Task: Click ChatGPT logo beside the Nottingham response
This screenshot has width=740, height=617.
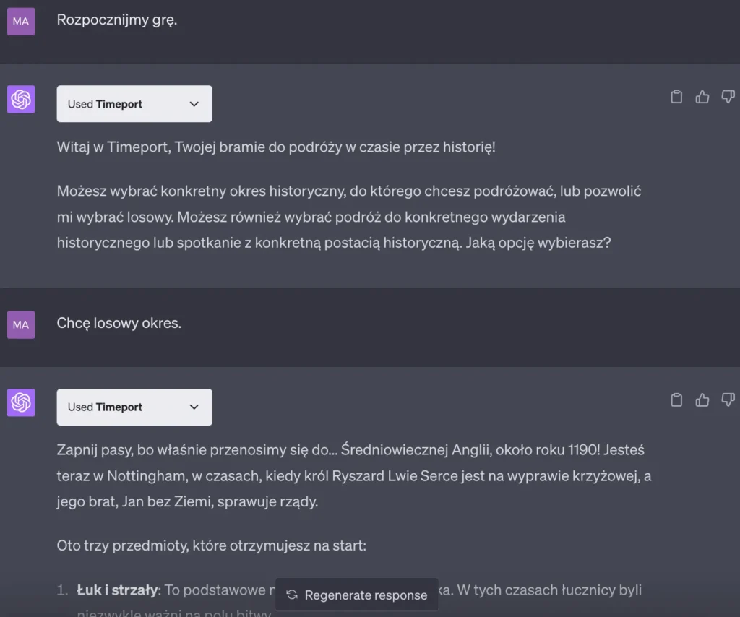Action: tap(21, 402)
